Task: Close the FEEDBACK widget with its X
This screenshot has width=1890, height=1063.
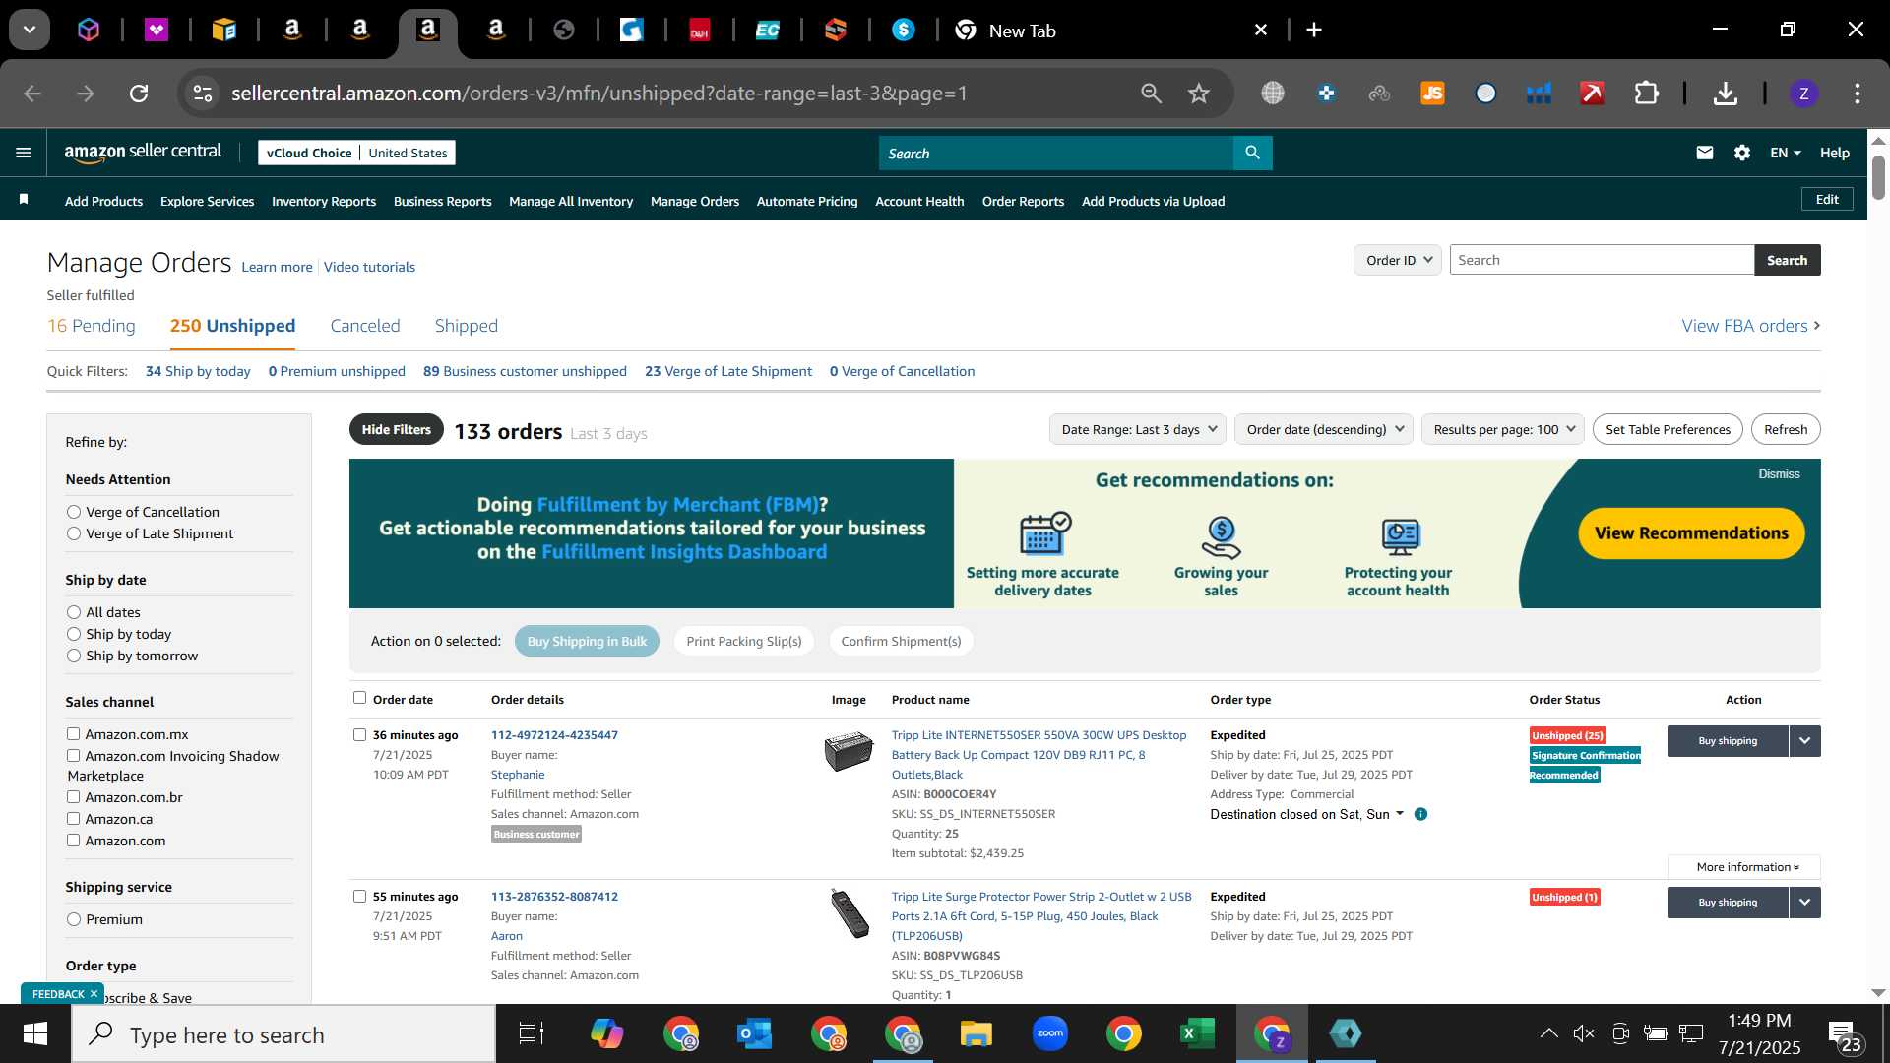Action: pyautogui.click(x=94, y=994)
